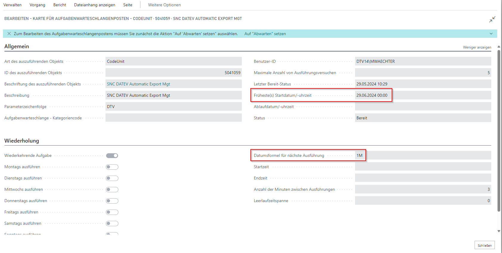Dismiss the notification bar with X icon
The width and height of the screenshot is (502, 253).
[9, 34]
